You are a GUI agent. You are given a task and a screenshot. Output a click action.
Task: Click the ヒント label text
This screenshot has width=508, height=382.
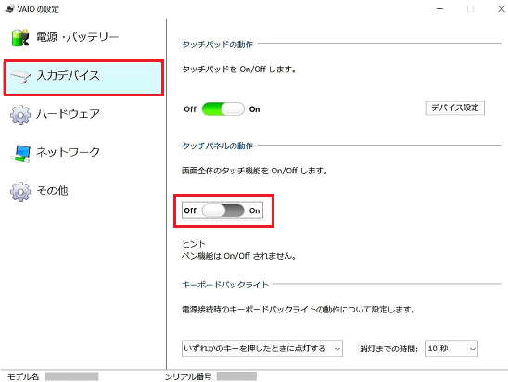194,244
